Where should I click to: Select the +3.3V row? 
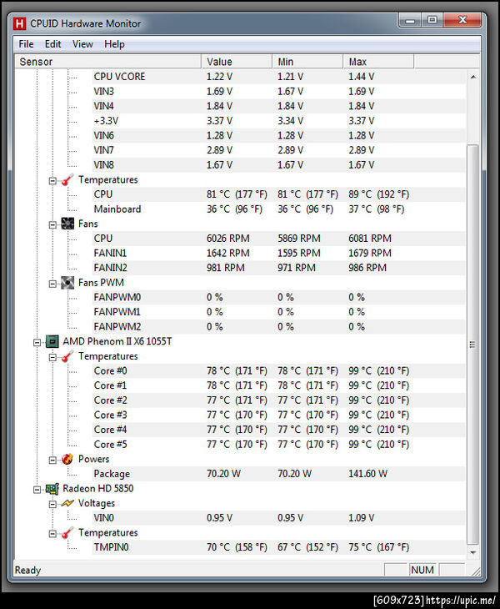tap(278, 121)
